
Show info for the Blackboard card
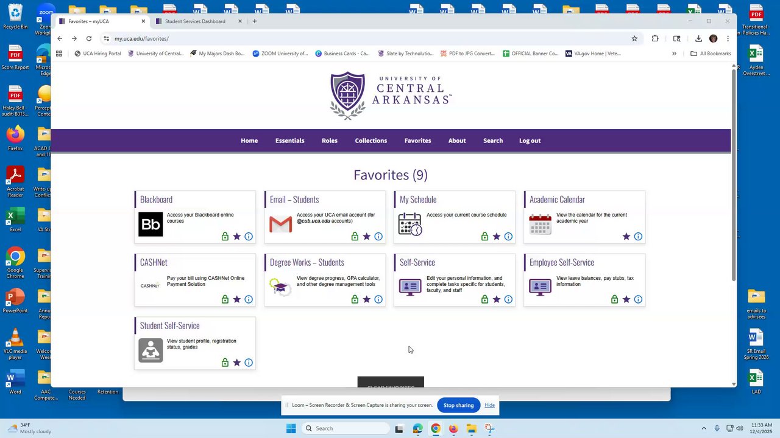click(249, 237)
